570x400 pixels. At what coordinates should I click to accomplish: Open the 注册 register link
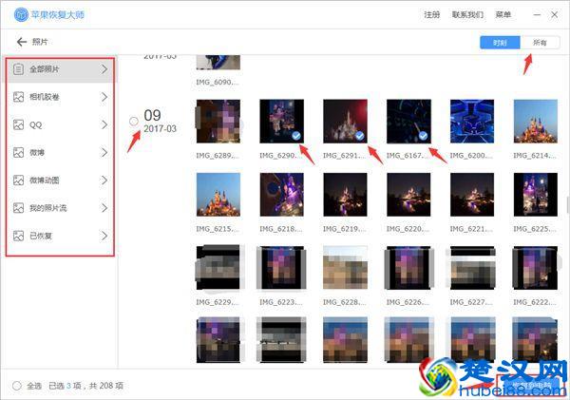pos(431,15)
